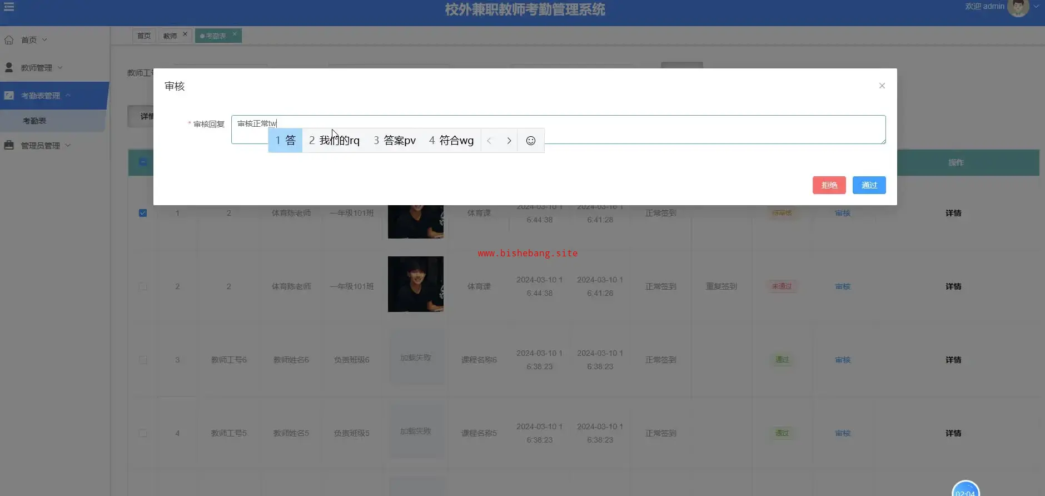The height and width of the screenshot is (496, 1045).
Task: Collapse the 考勤表管理 sidebar menu
Action: 68,96
